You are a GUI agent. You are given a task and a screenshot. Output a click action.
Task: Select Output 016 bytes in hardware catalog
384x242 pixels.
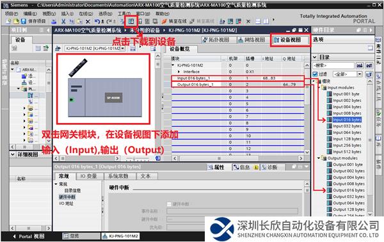point(349,190)
